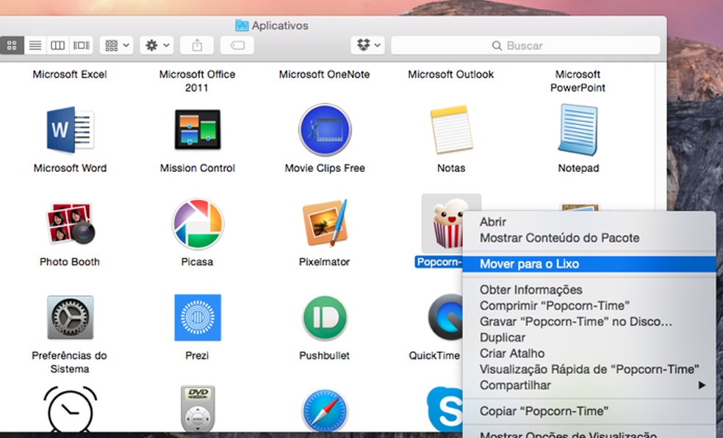Choose Gravar "Popcorn-Time" no Disco
Image resolution: width=723 pixels, height=438 pixels.
(x=589, y=321)
